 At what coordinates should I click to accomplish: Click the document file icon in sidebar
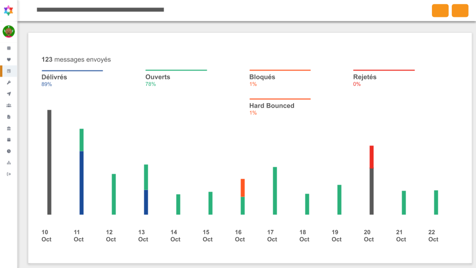(x=9, y=117)
